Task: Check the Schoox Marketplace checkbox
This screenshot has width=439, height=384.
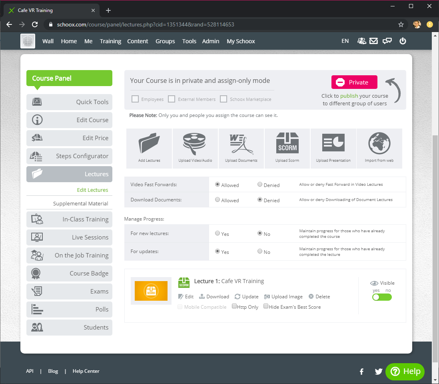Action: point(223,99)
